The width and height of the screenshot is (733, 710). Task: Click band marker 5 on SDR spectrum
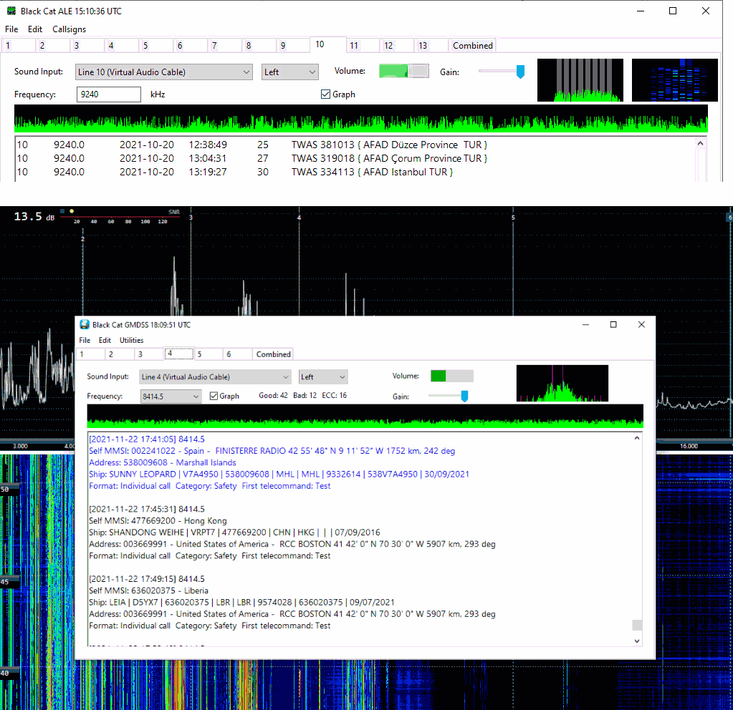pyautogui.click(x=513, y=217)
